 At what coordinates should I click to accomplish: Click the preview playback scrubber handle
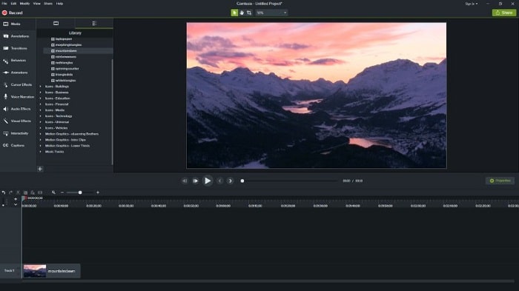242,181
